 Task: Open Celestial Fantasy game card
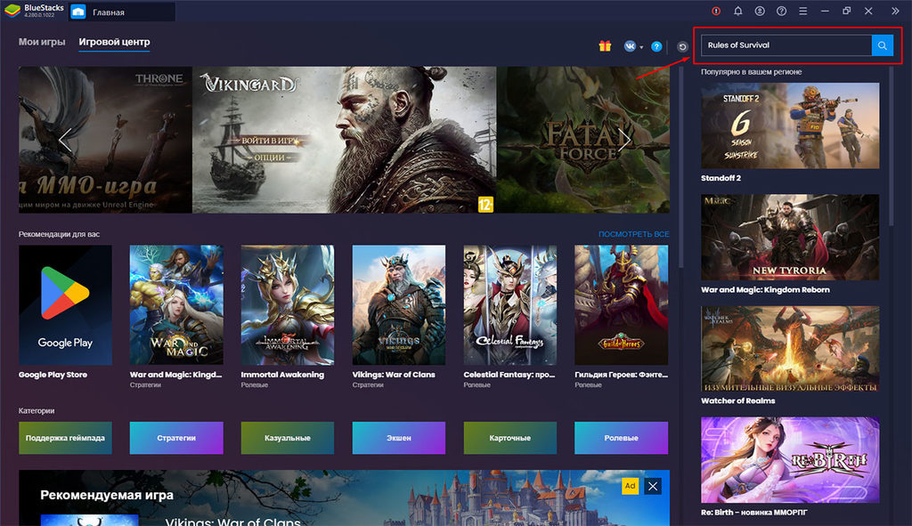tap(510, 305)
